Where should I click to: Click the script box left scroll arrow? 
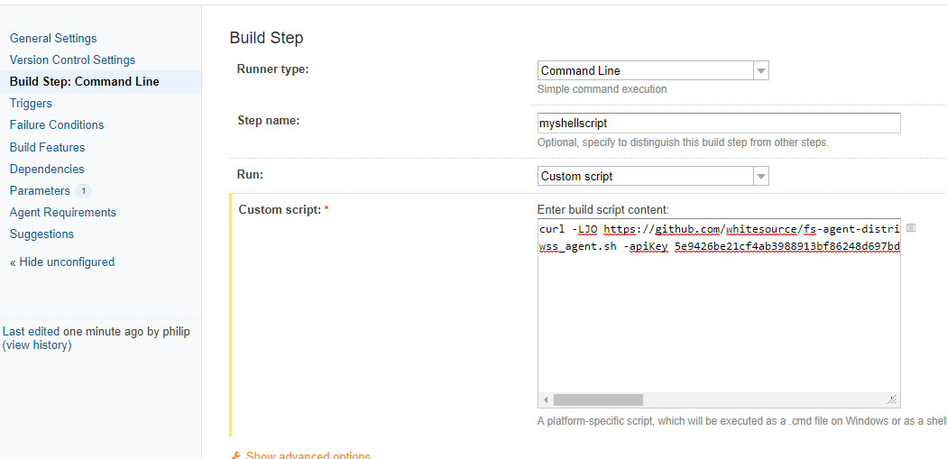[546, 399]
